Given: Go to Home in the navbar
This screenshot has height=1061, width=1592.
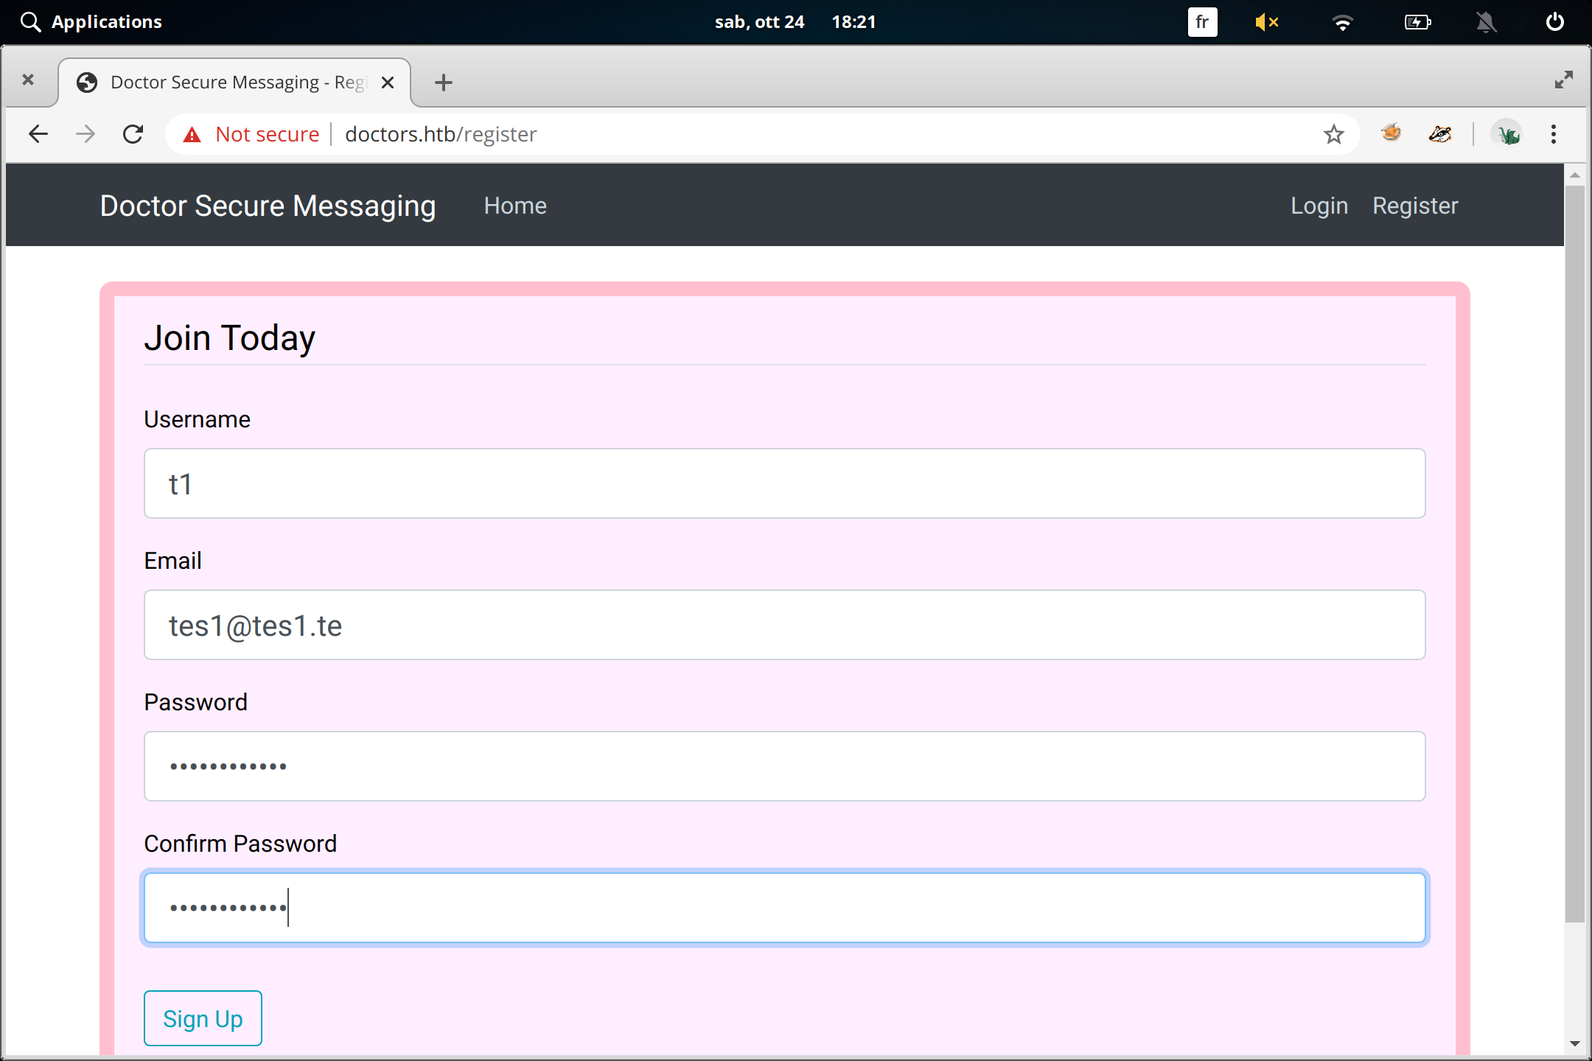Looking at the screenshot, I should coord(515,206).
